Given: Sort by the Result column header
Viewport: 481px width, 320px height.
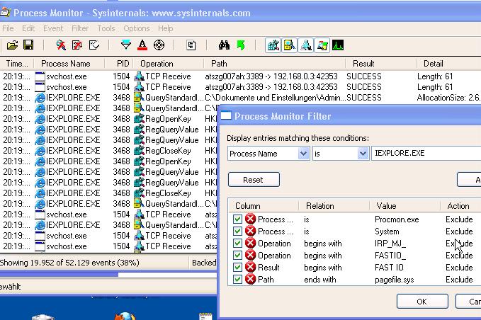Looking at the screenshot, I should pos(380,64).
